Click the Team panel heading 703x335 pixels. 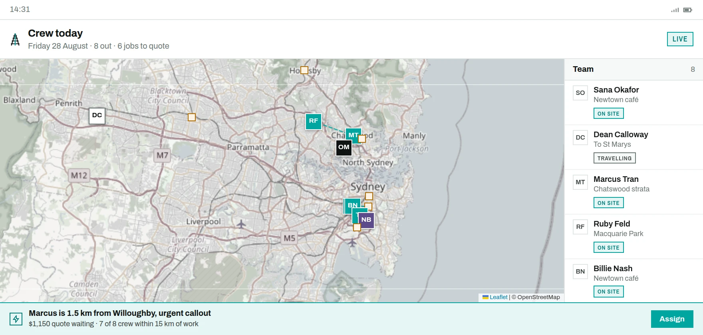(x=583, y=69)
